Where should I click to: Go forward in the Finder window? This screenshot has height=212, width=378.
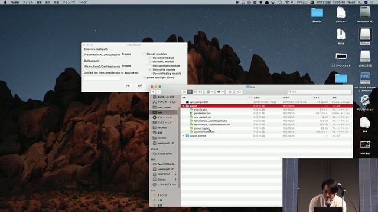tap(158, 92)
